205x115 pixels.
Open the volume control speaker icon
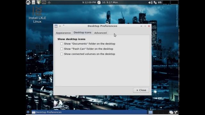point(150,3)
